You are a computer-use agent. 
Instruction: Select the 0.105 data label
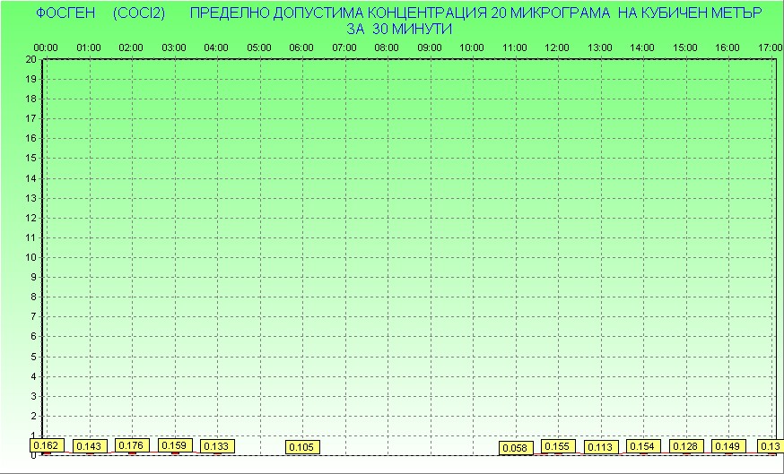[302, 446]
